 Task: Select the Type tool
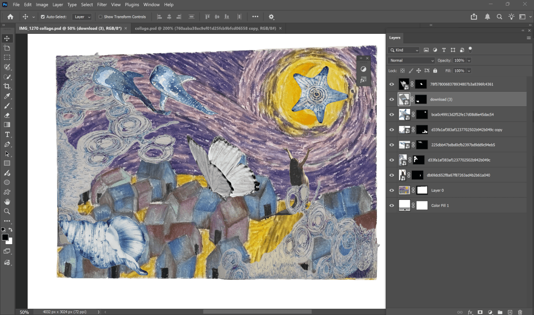pos(7,134)
